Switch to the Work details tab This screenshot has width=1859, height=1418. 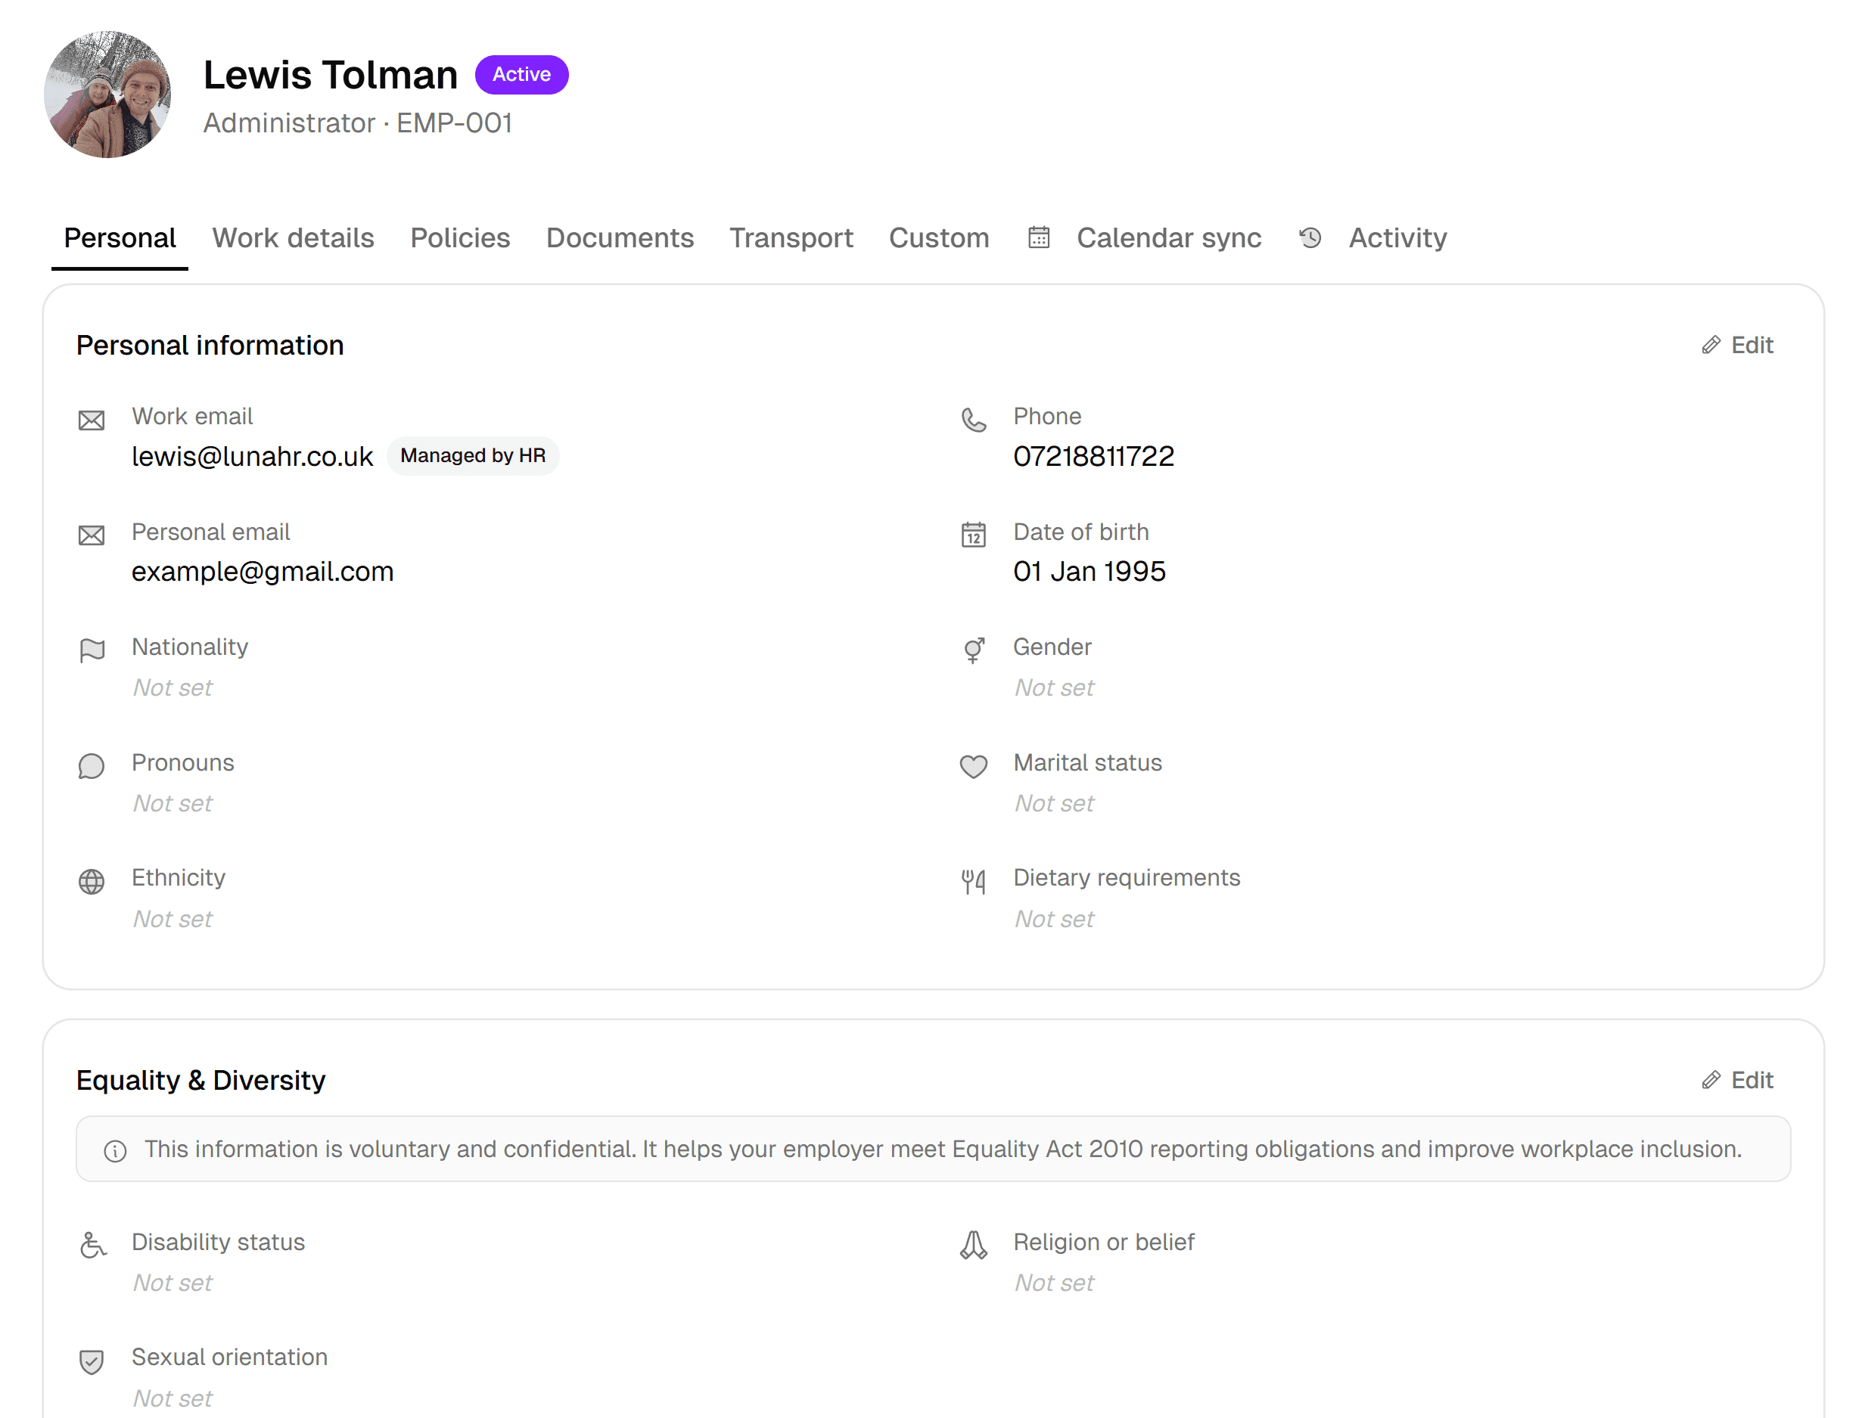293,238
